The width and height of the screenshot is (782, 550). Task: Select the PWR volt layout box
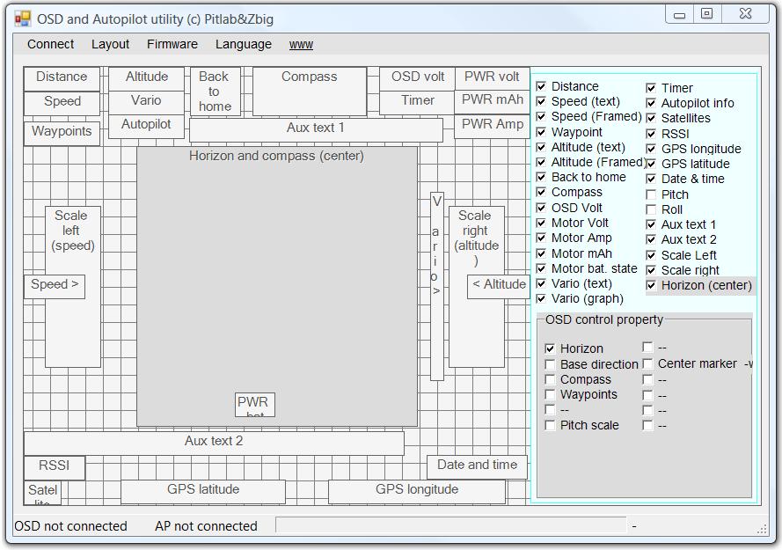pos(493,79)
